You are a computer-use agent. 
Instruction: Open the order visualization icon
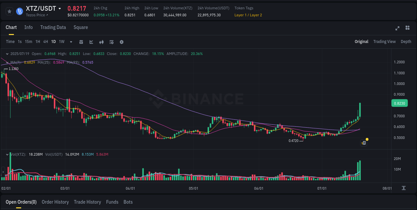[111, 42]
